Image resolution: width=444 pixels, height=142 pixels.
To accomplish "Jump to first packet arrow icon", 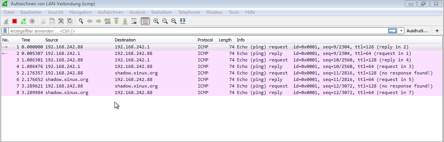I will tap(116, 21).
